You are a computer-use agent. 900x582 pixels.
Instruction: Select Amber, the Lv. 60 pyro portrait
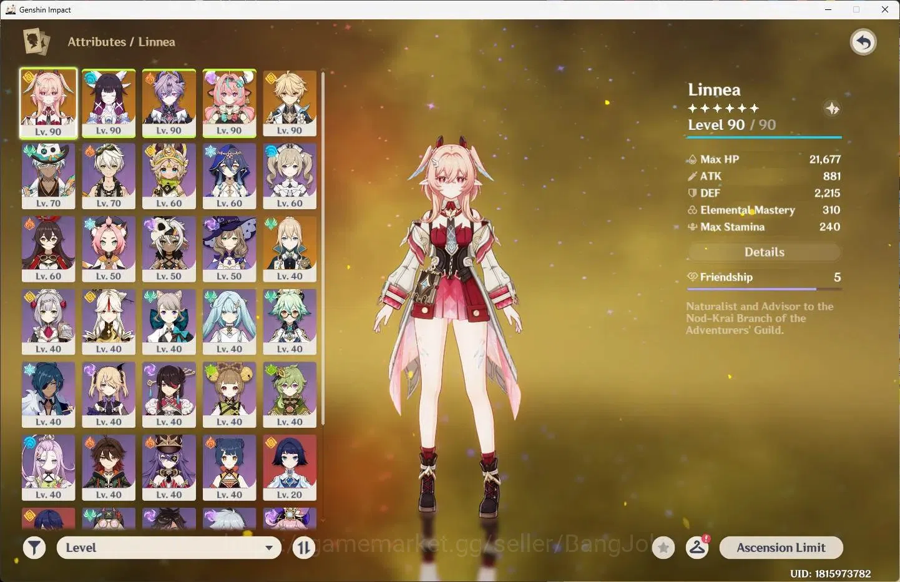pyautogui.click(x=48, y=249)
